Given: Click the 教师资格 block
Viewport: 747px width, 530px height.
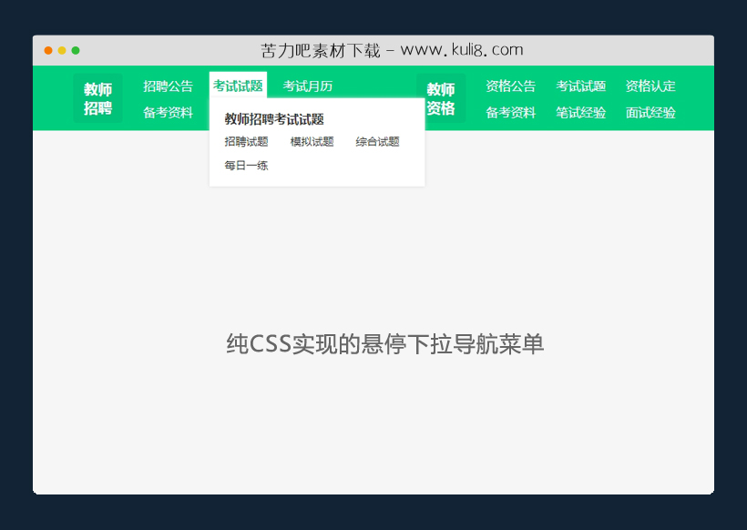Looking at the screenshot, I should pos(440,97).
